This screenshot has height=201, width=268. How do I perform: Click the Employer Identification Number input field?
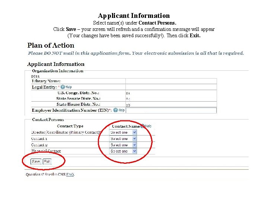point(171,110)
